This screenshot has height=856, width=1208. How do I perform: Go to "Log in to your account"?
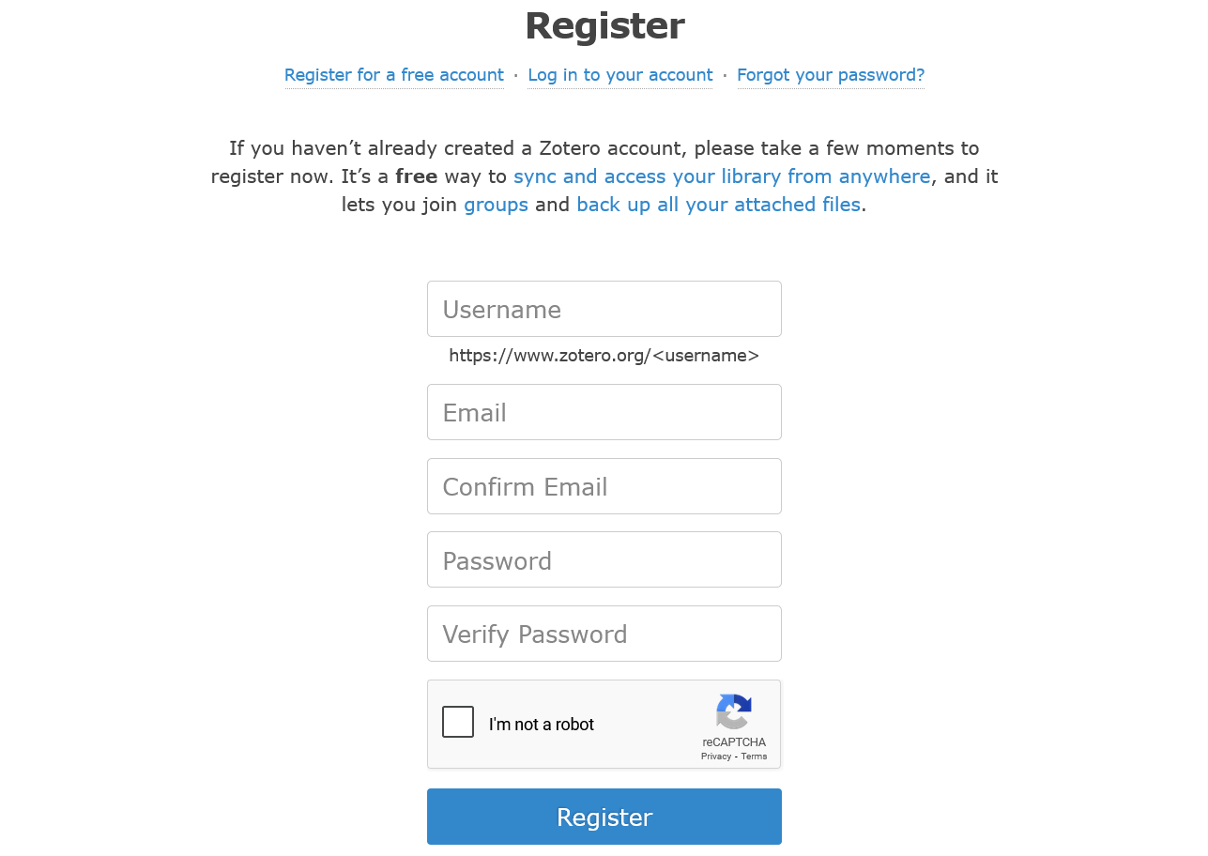click(619, 75)
